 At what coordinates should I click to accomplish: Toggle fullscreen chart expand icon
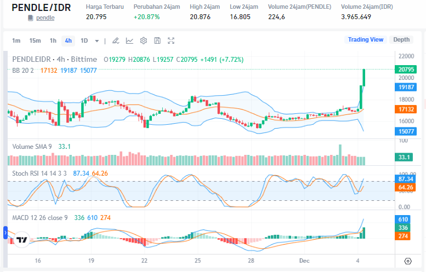click(171, 40)
